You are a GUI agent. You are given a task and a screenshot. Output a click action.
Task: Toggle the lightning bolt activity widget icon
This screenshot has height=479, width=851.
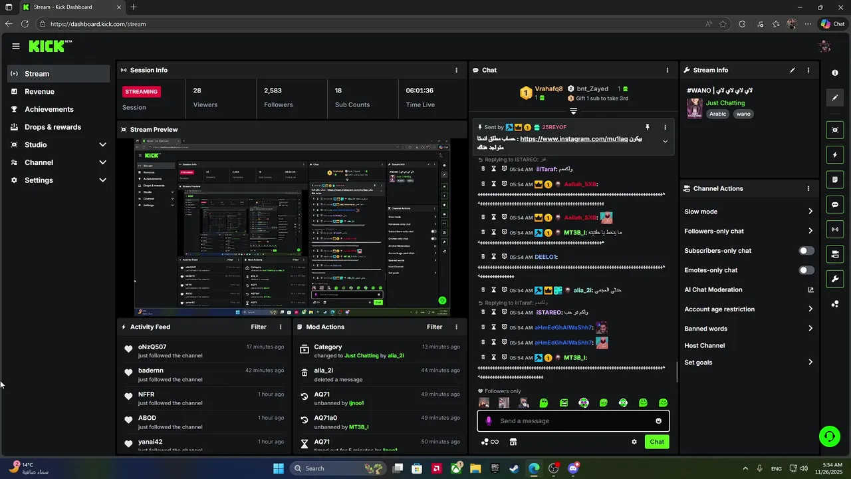[835, 155]
